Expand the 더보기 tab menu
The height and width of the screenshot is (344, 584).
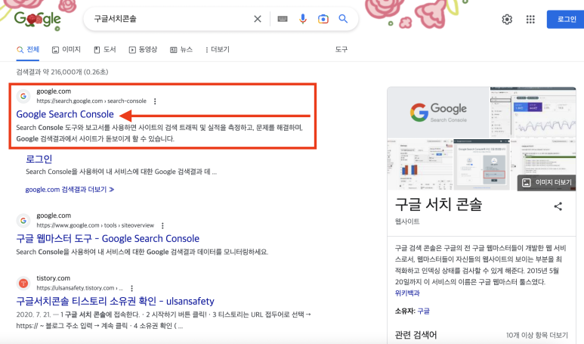pos(218,50)
